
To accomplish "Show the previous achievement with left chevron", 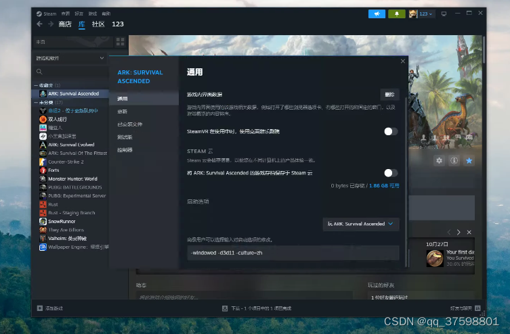I will point(449,232).
